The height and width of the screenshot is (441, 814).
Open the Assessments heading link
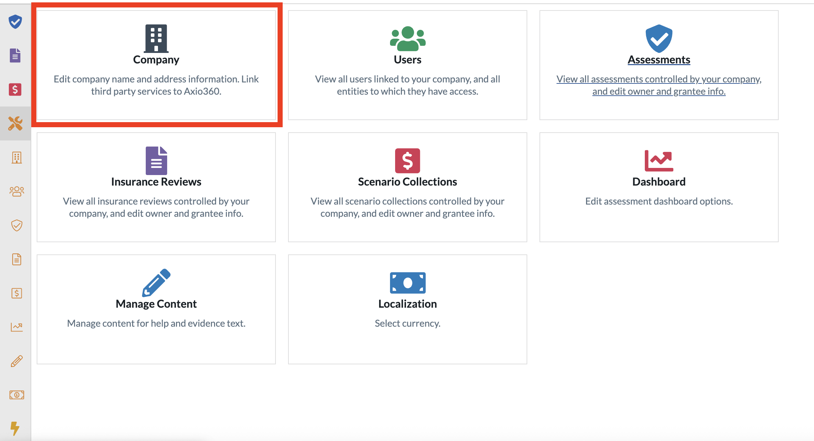pos(659,60)
